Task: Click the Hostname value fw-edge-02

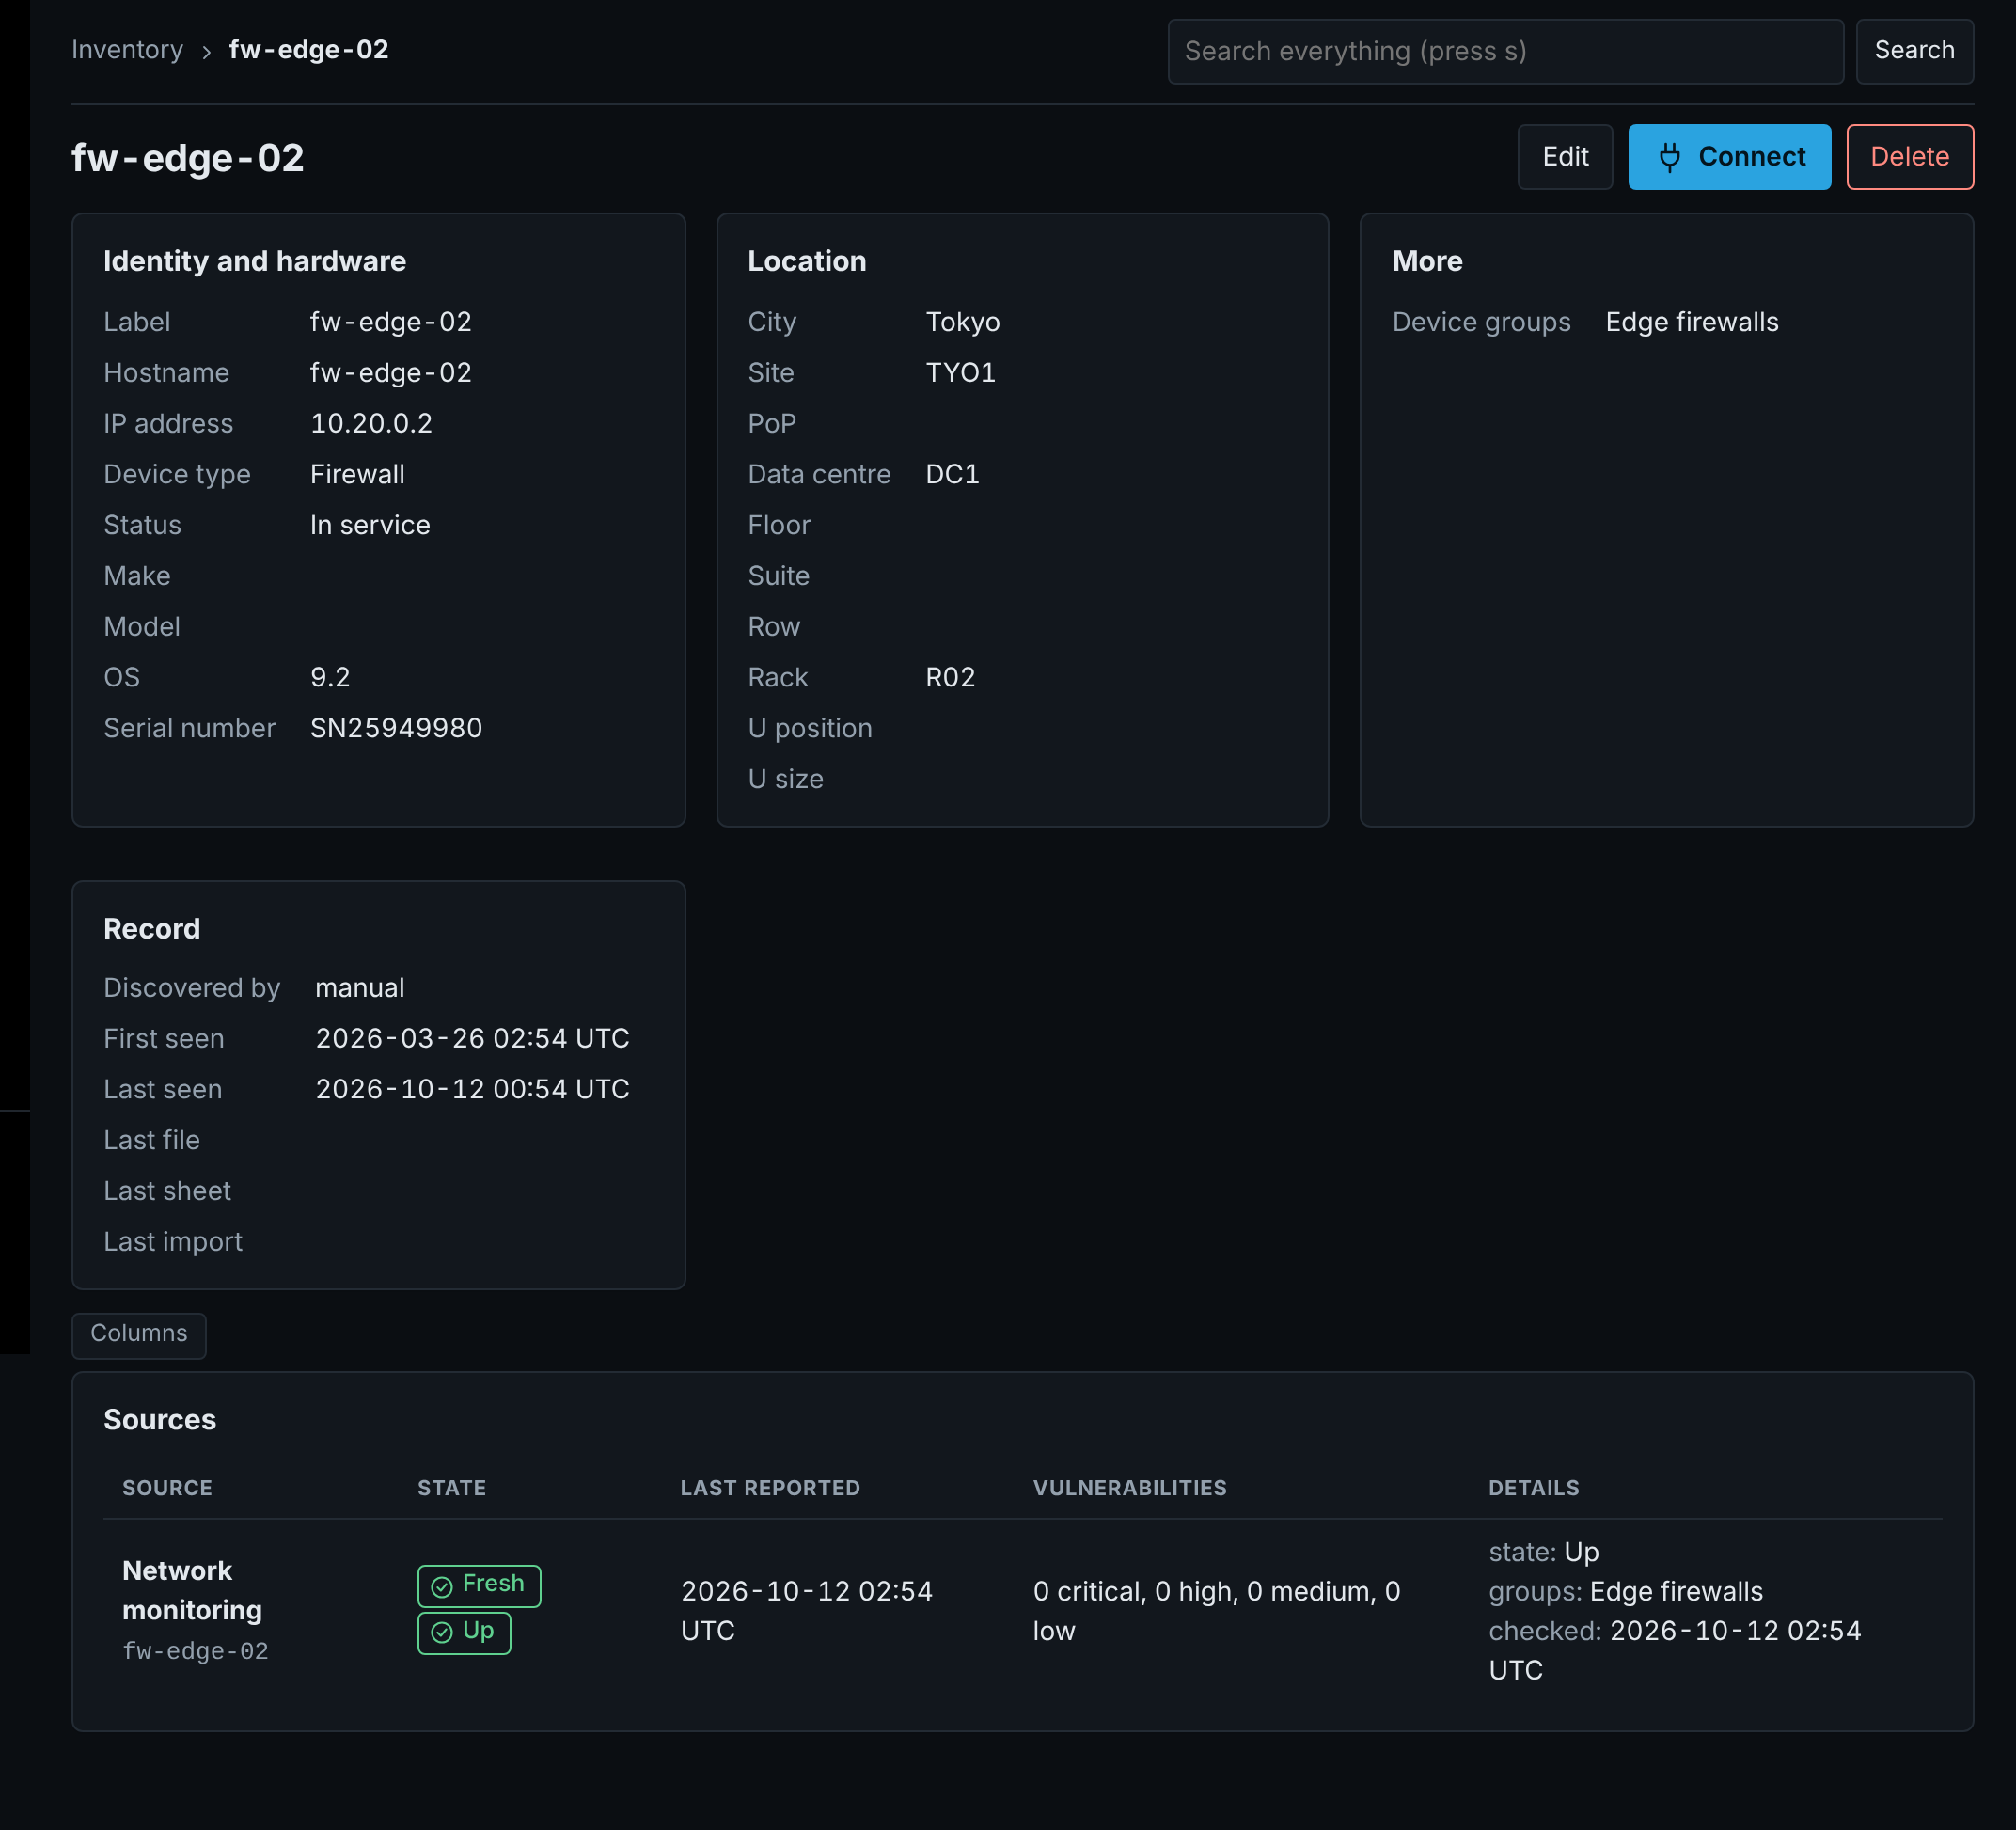Action: click(391, 373)
